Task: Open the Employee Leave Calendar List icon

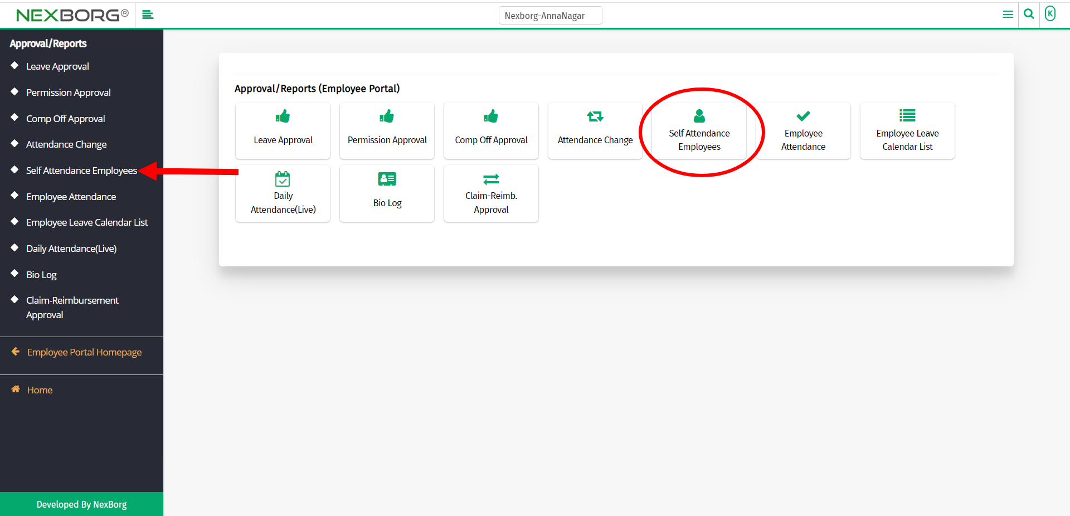Action: (907, 116)
